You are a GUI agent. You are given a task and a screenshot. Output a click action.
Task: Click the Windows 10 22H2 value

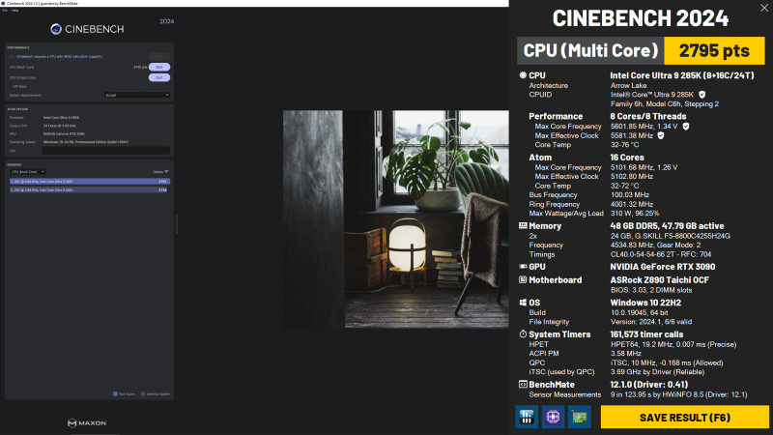[645, 303]
